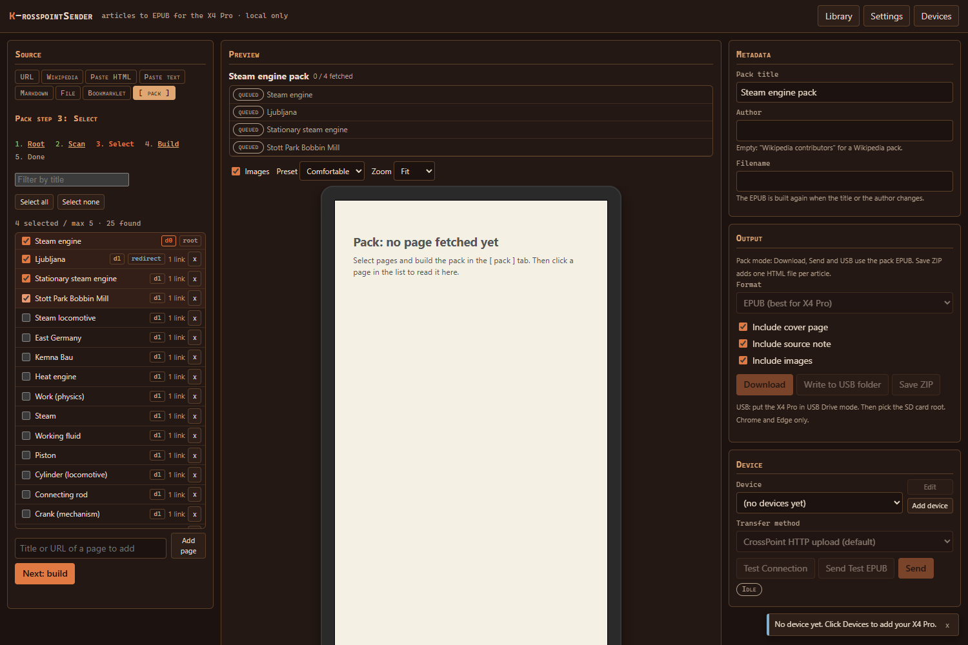Remove Crank (mechanism) with x

pos(194,514)
